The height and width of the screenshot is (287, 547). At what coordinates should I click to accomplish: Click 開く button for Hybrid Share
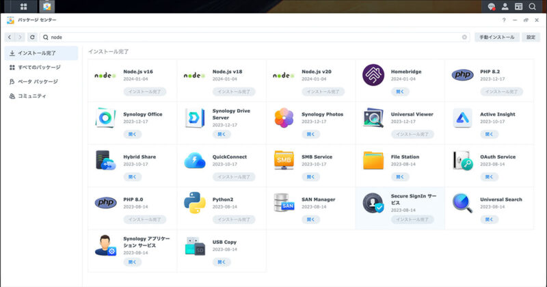132,177
